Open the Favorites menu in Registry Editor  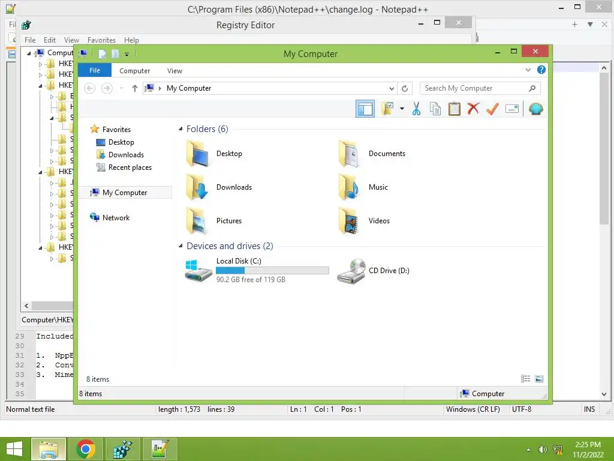click(101, 40)
